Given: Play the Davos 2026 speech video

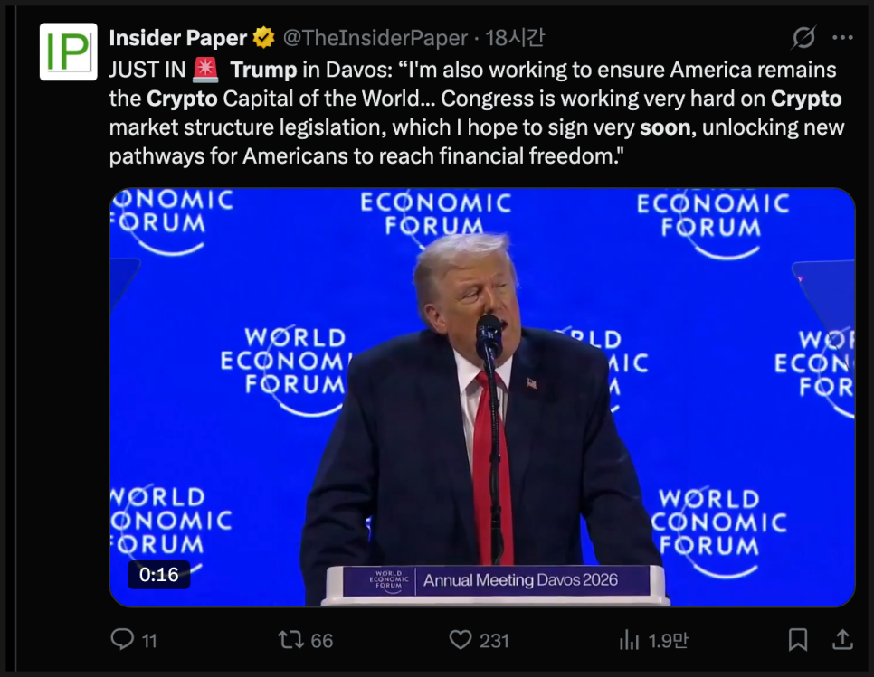Looking at the screenshot, I should click(x=482, y=398).
